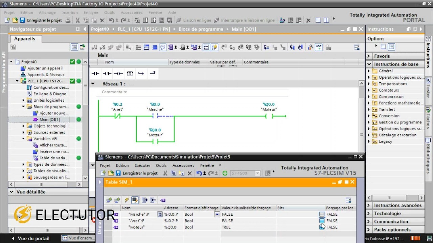Click lightning modify values icon in SIM table

(127, 200)
